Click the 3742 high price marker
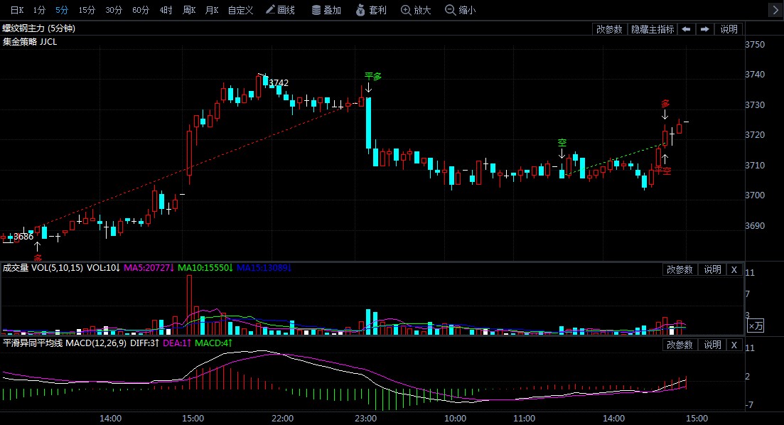This screenshot has width=784, height=425. (x=279, y=83)
